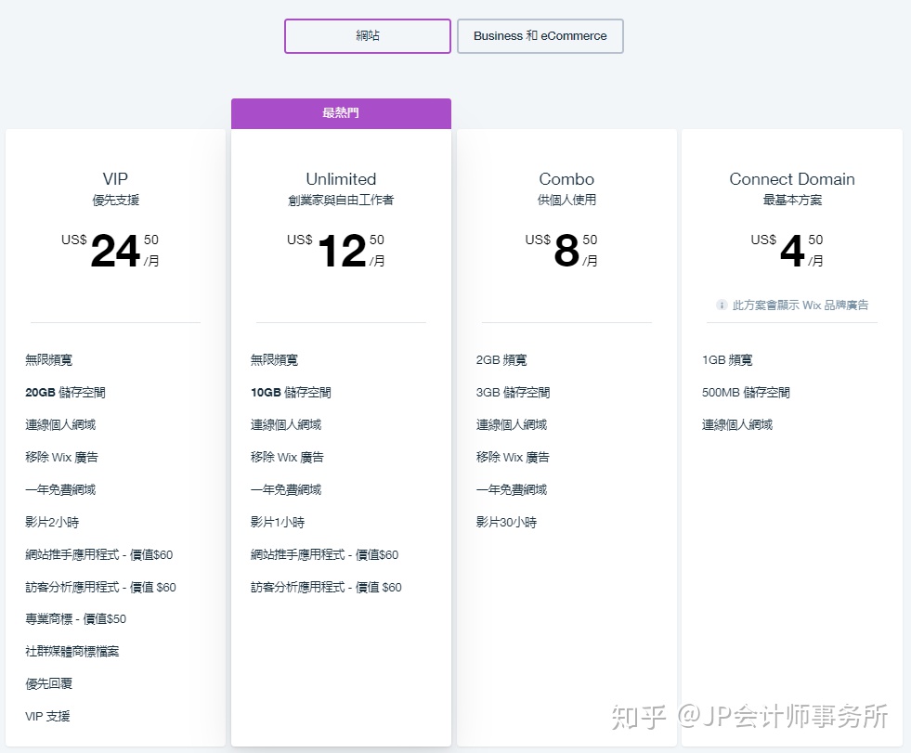Click 3GB 儲存空間 in Combo plan
The image size is (911, 753).
click(513, 393)
